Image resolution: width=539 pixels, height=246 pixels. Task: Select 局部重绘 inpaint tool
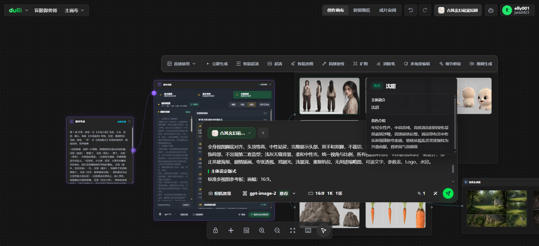click(x=333, y=64)
